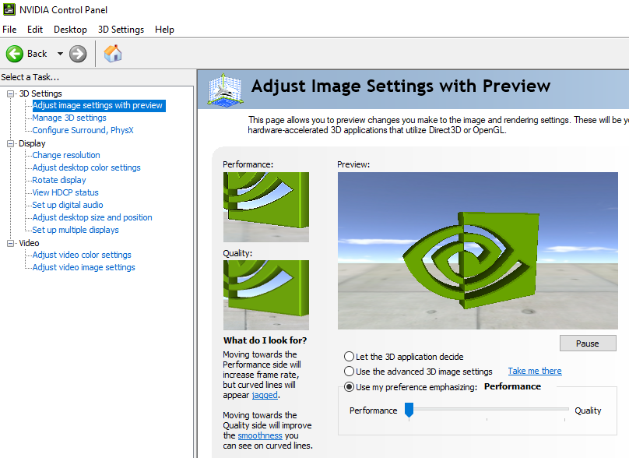Viewport: 629px width, 458px height.
Task: Click the 'What do I look for?' heading
Action: click(x=265, y=340)
